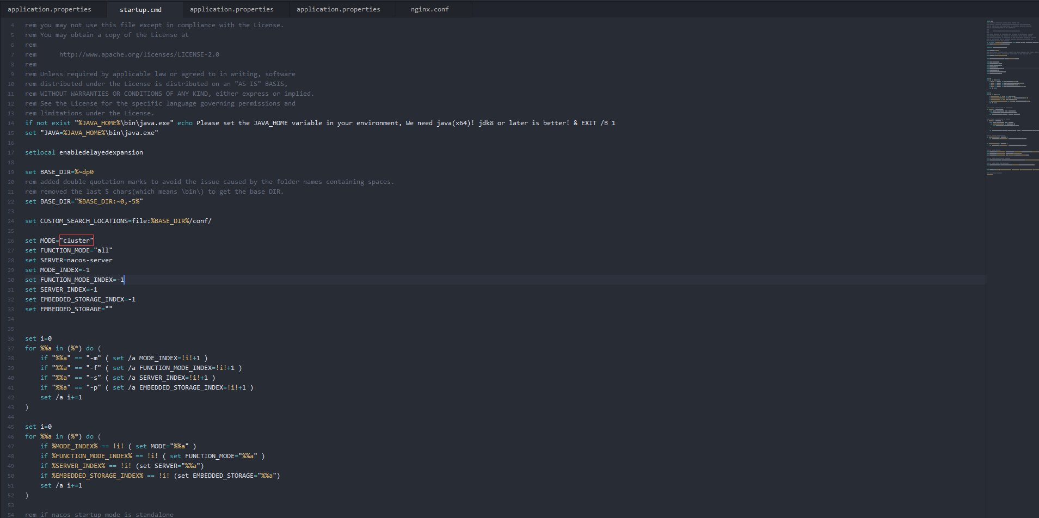Click the minimap code overview
This screenshot has width=1039, height=518.
pyautogui.click(x=1011, y=98)
